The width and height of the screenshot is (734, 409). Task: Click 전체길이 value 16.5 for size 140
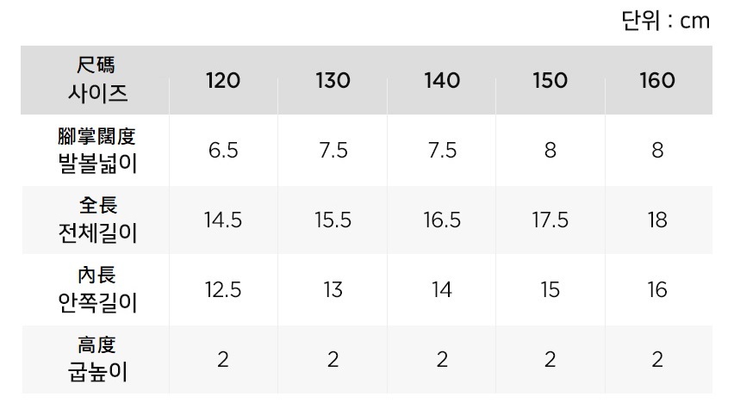pos(442,220)
